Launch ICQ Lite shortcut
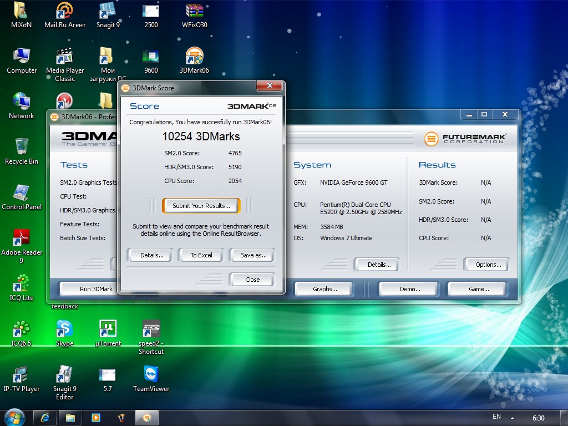 [x=22, y=288]
